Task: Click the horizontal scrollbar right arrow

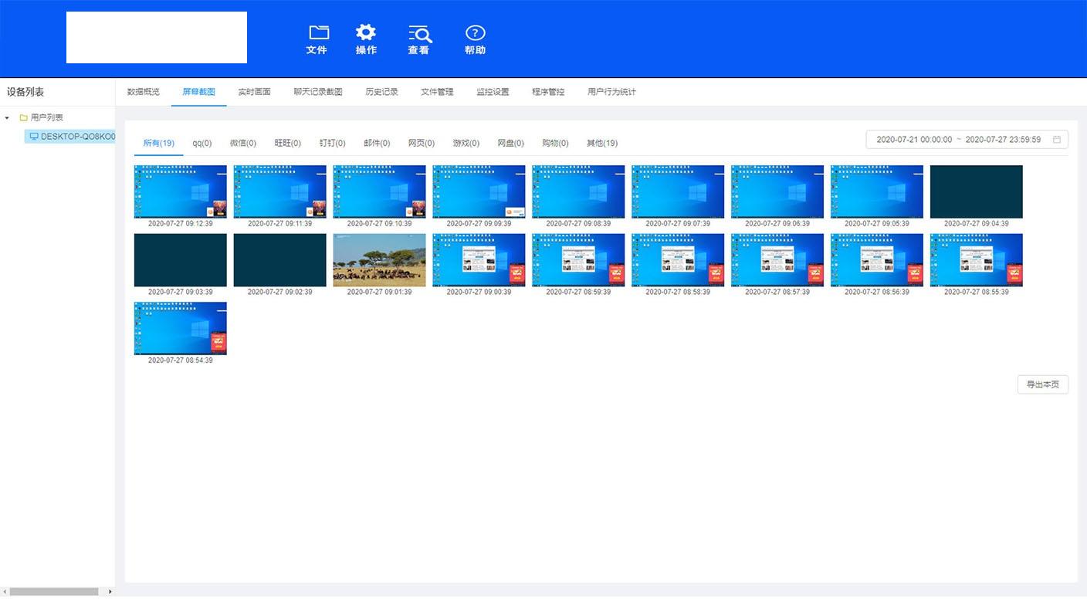Action: point(110,592)
